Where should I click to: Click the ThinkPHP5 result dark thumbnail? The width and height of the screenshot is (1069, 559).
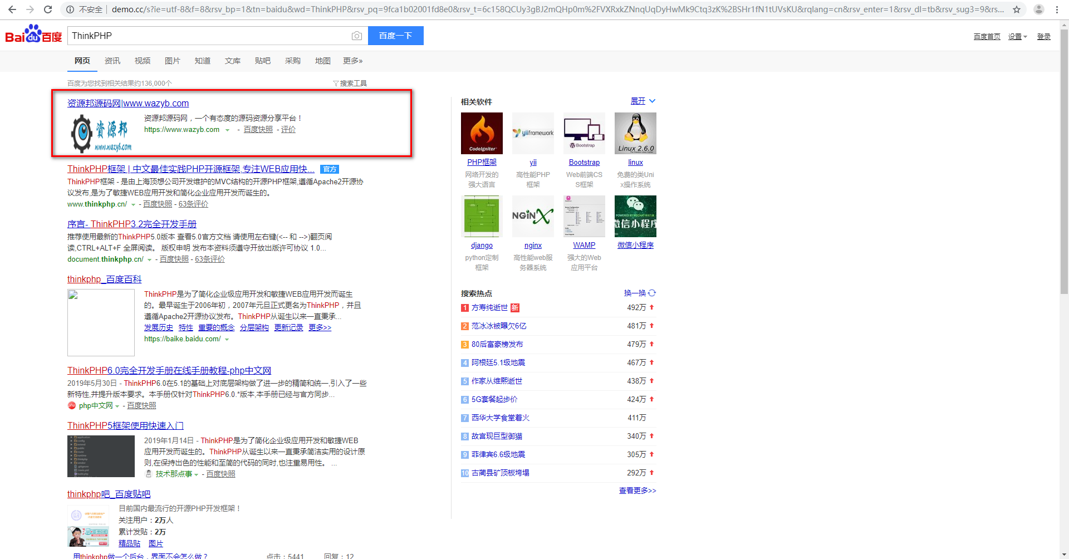coord(101,457)
